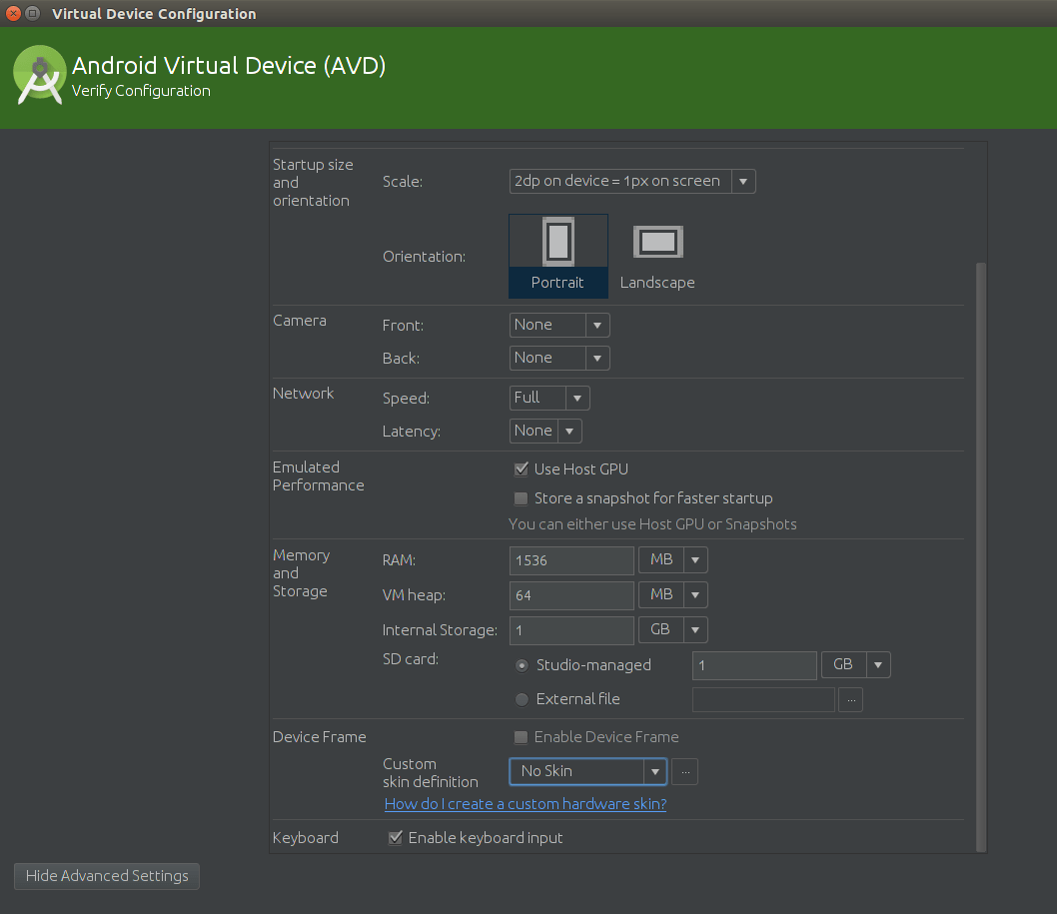Open the Scale dropdown
This screenshot has width=1057, height=914.
click(x=632, y=182)
